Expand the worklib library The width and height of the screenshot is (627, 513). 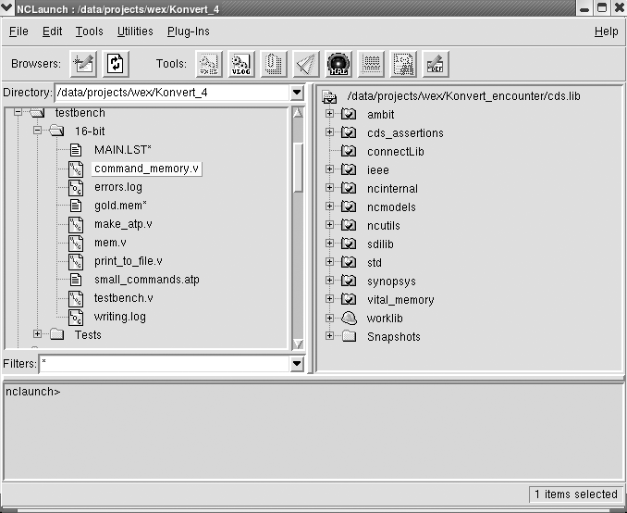tap(329, 318)
